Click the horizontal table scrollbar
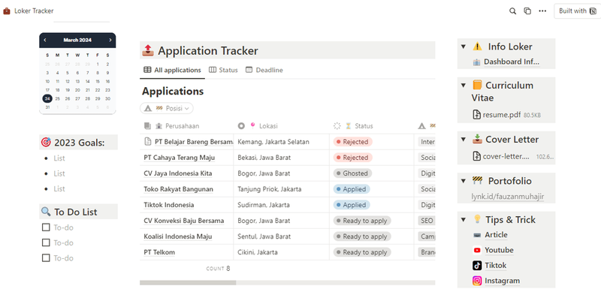Image resolution: width=601 pixels, height=301 pixels. (188, 283)
